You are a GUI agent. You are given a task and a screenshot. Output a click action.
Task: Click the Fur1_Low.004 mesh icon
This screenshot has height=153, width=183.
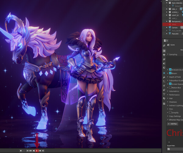click(x=170, y=31)
